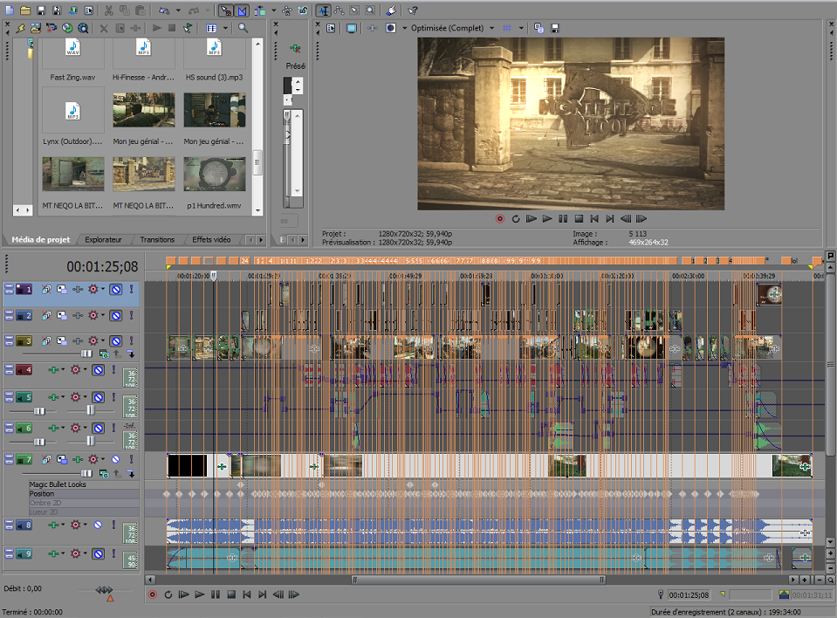Switch to the Transitions tab
This screenshot has height=618, width=837.
tap(157, 239)
